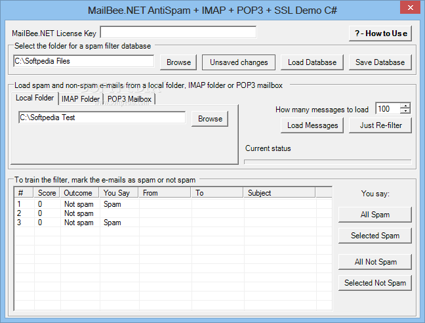
Task: Click Selected Spam button
Action: click(375, 236)
